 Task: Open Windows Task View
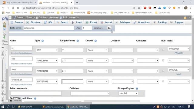click(x=14, y=107)
